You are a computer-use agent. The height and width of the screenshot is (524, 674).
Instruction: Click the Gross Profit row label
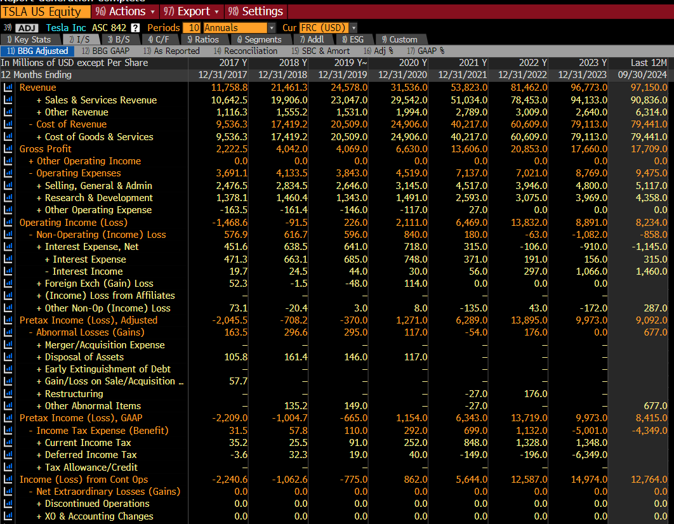tap(45, 148)
